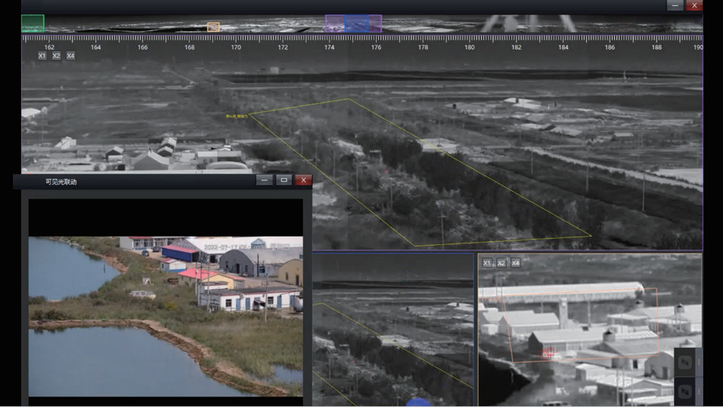
Task: Click the red crosshair target marker
Action: (x=548, y=353)
